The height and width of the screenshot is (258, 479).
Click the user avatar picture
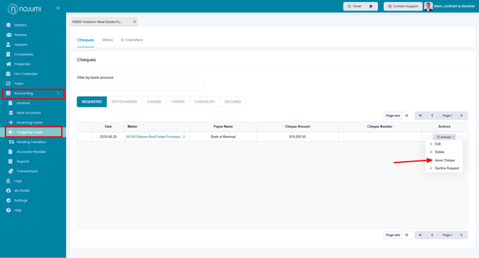(x=428, y=6)
